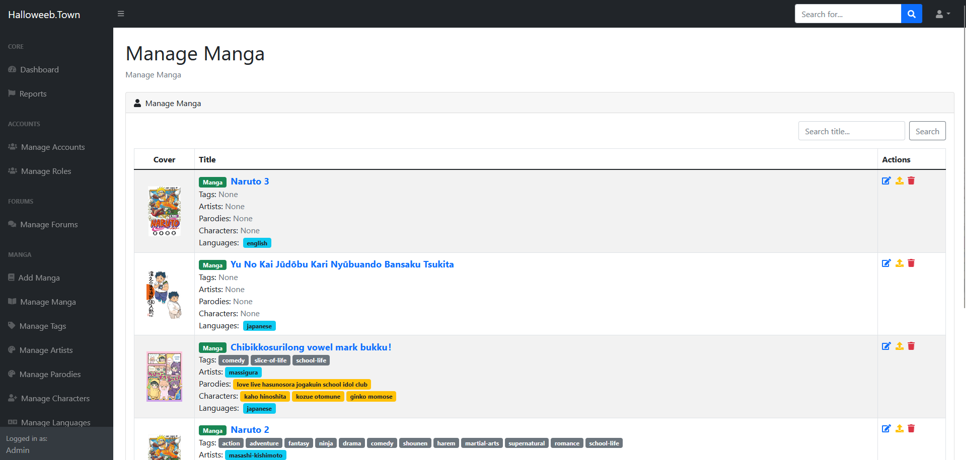966x460 pixels.
Task: Open the Naruto 2 title link
Action: tap(250, 430)
